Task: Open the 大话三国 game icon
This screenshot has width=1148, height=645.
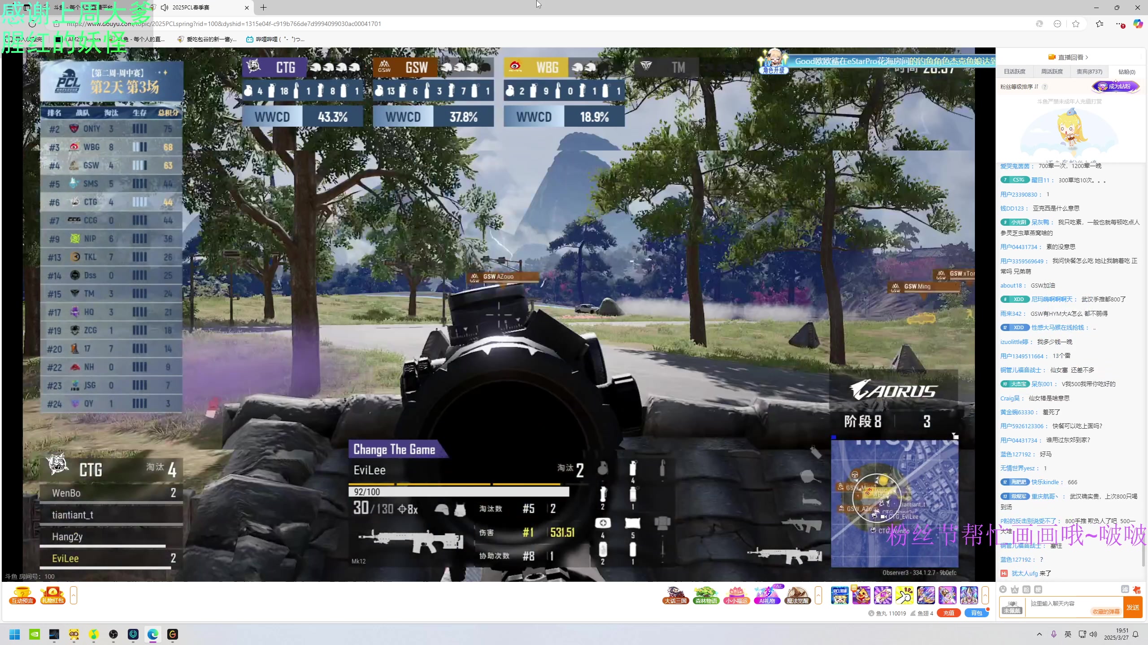Action: tap(675, 595)
